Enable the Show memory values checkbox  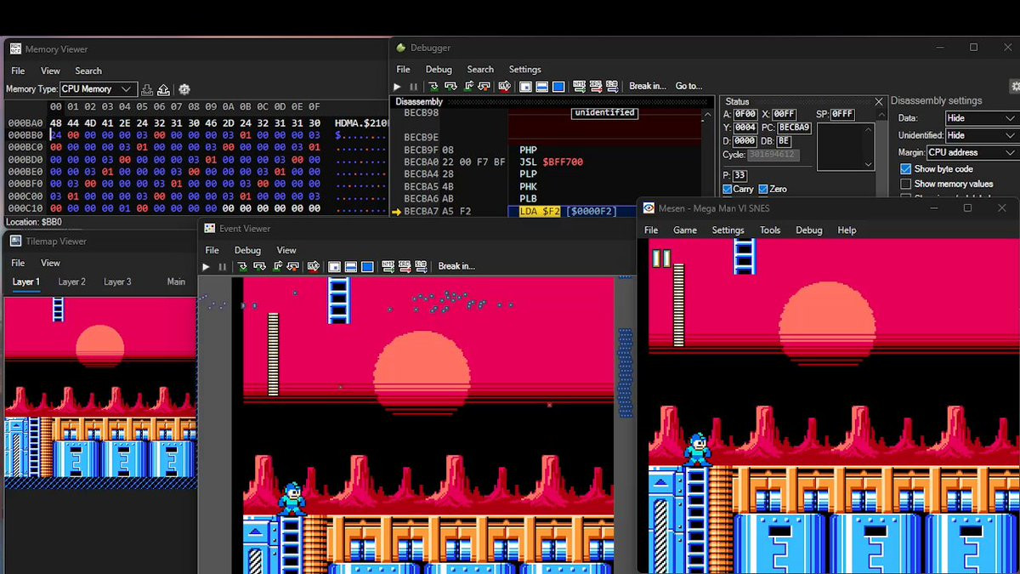tap(905, 184)
